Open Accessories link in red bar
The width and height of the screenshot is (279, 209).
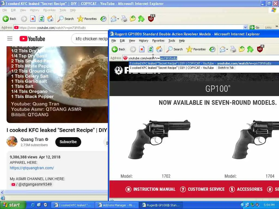pyautogui.click(x=246, y=189)
